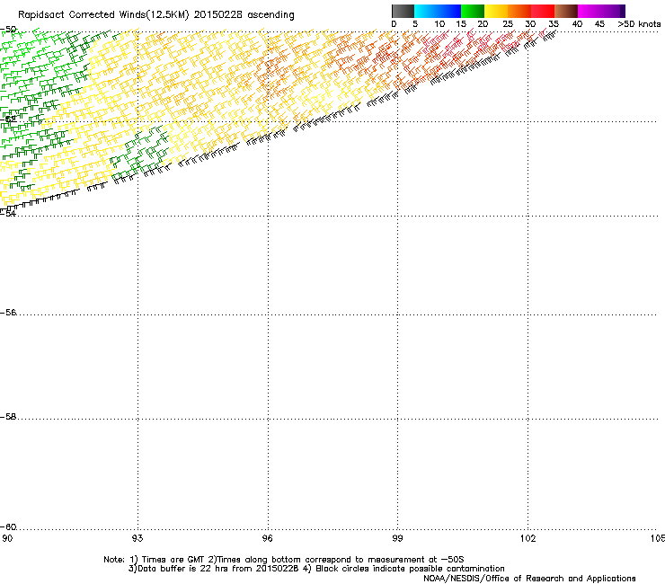The height and width of the screenshot is (584, 665).
Task: Click the gray 0-5 knots legend segment
Action: (403, 11)
